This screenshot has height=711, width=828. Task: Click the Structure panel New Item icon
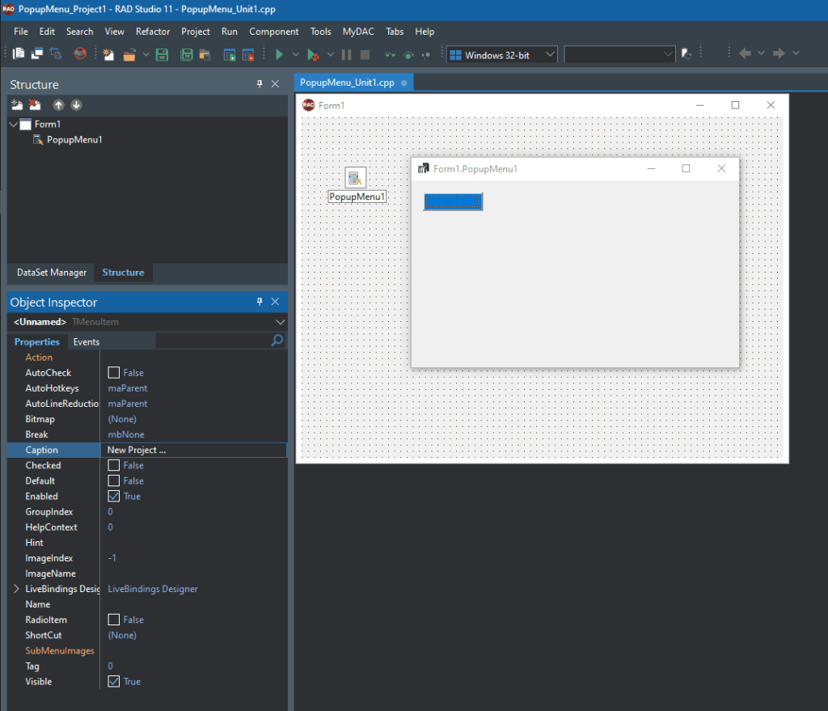(17, 104)
